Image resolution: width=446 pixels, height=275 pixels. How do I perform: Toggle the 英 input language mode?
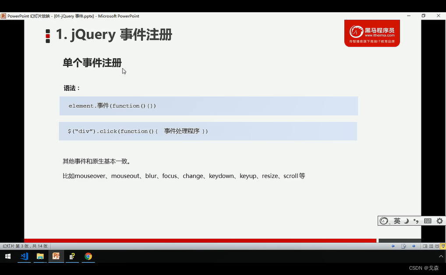pyautogui.click(x=397, y=221)
